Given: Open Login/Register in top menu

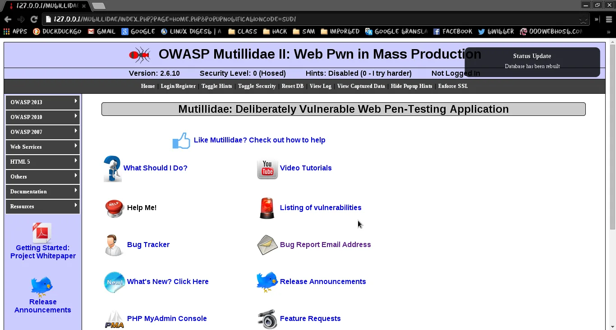Looking at the screenshot, I should point(178,86).
